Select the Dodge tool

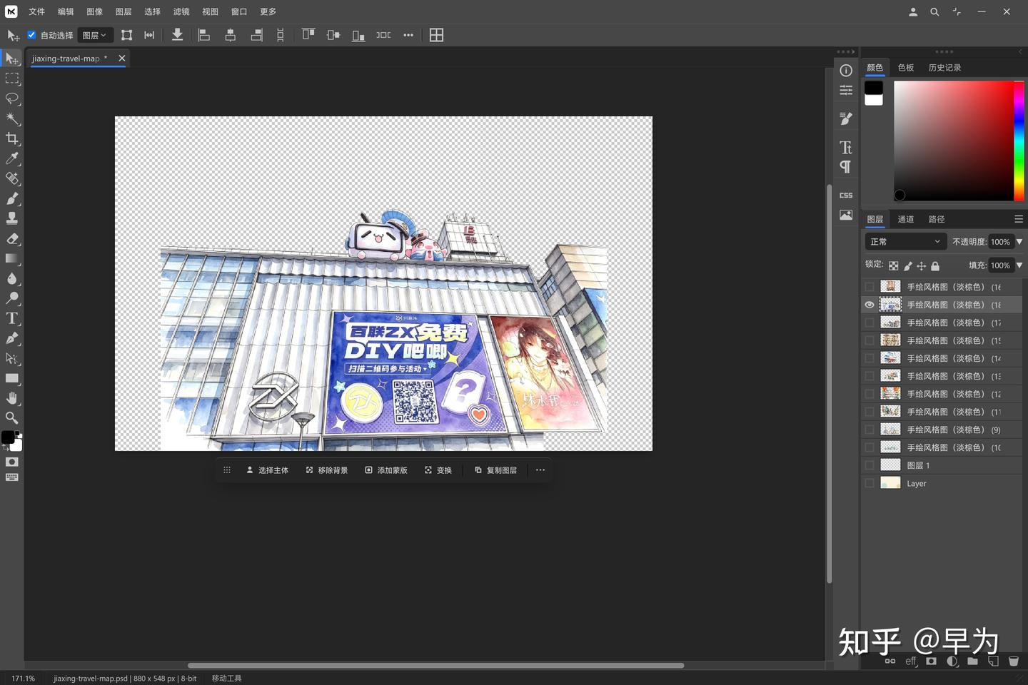pos(12,298)
